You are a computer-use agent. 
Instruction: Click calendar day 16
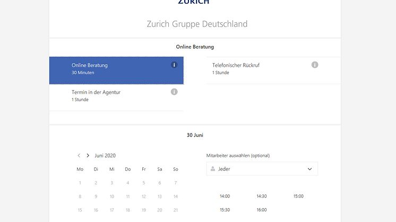click(x=96, y=210)
